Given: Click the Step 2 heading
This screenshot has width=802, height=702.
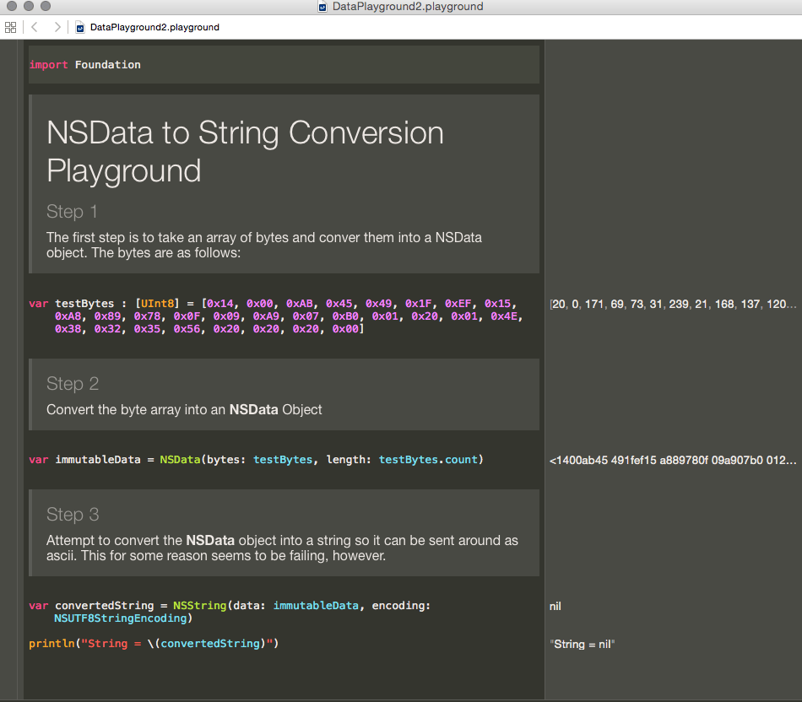Looking at the screenshot, I should [x=72, y=384].
